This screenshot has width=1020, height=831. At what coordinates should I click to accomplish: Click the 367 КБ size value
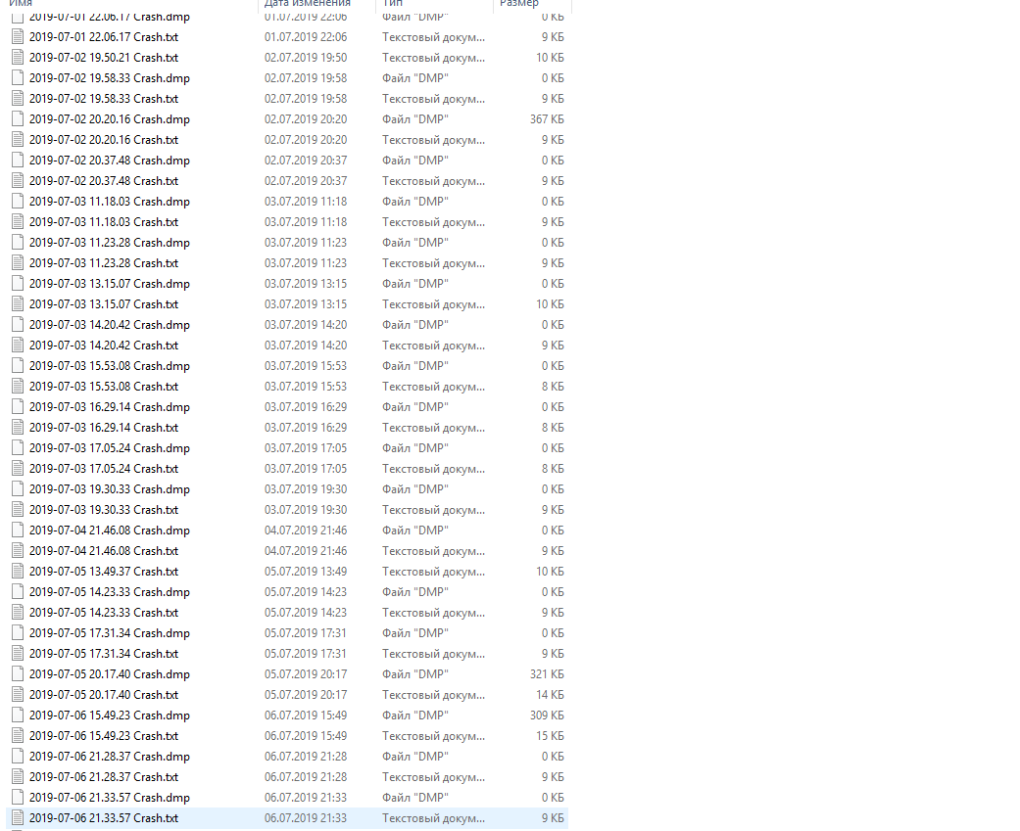pyautogui.click(x=547, y=119)
